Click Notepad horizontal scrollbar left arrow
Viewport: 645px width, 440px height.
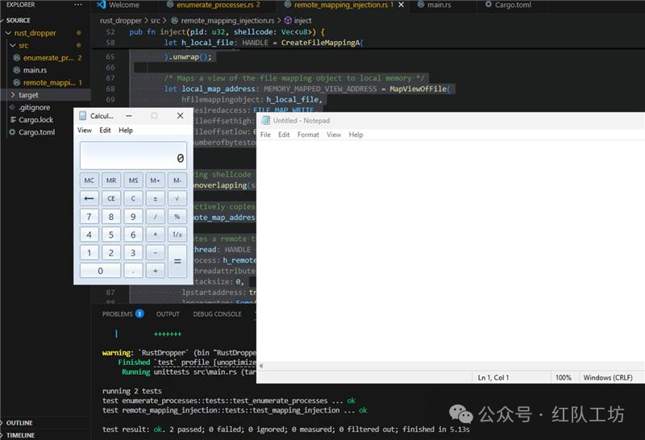(x=260, y=366)
